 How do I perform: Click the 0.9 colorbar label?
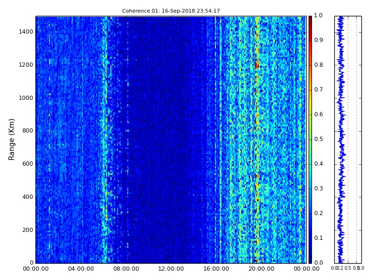tap(318, 40)
